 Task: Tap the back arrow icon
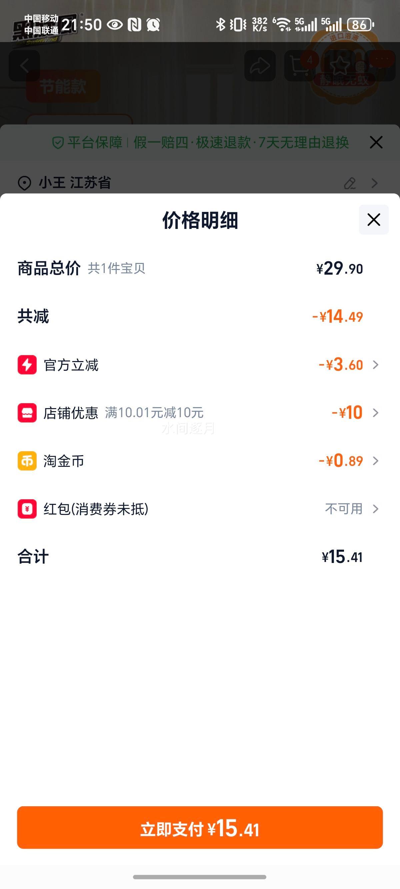point(24,65)
